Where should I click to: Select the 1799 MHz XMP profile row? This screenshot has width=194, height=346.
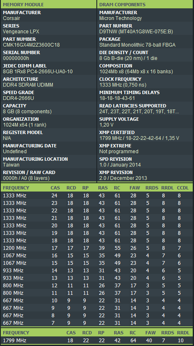point(97,341)
